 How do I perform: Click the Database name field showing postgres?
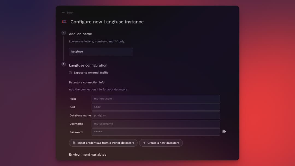click(156, 115)
